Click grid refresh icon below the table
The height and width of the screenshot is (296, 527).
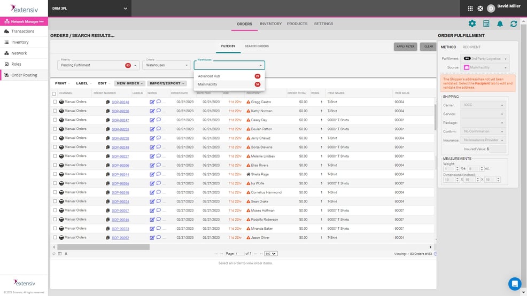[54, 254]
